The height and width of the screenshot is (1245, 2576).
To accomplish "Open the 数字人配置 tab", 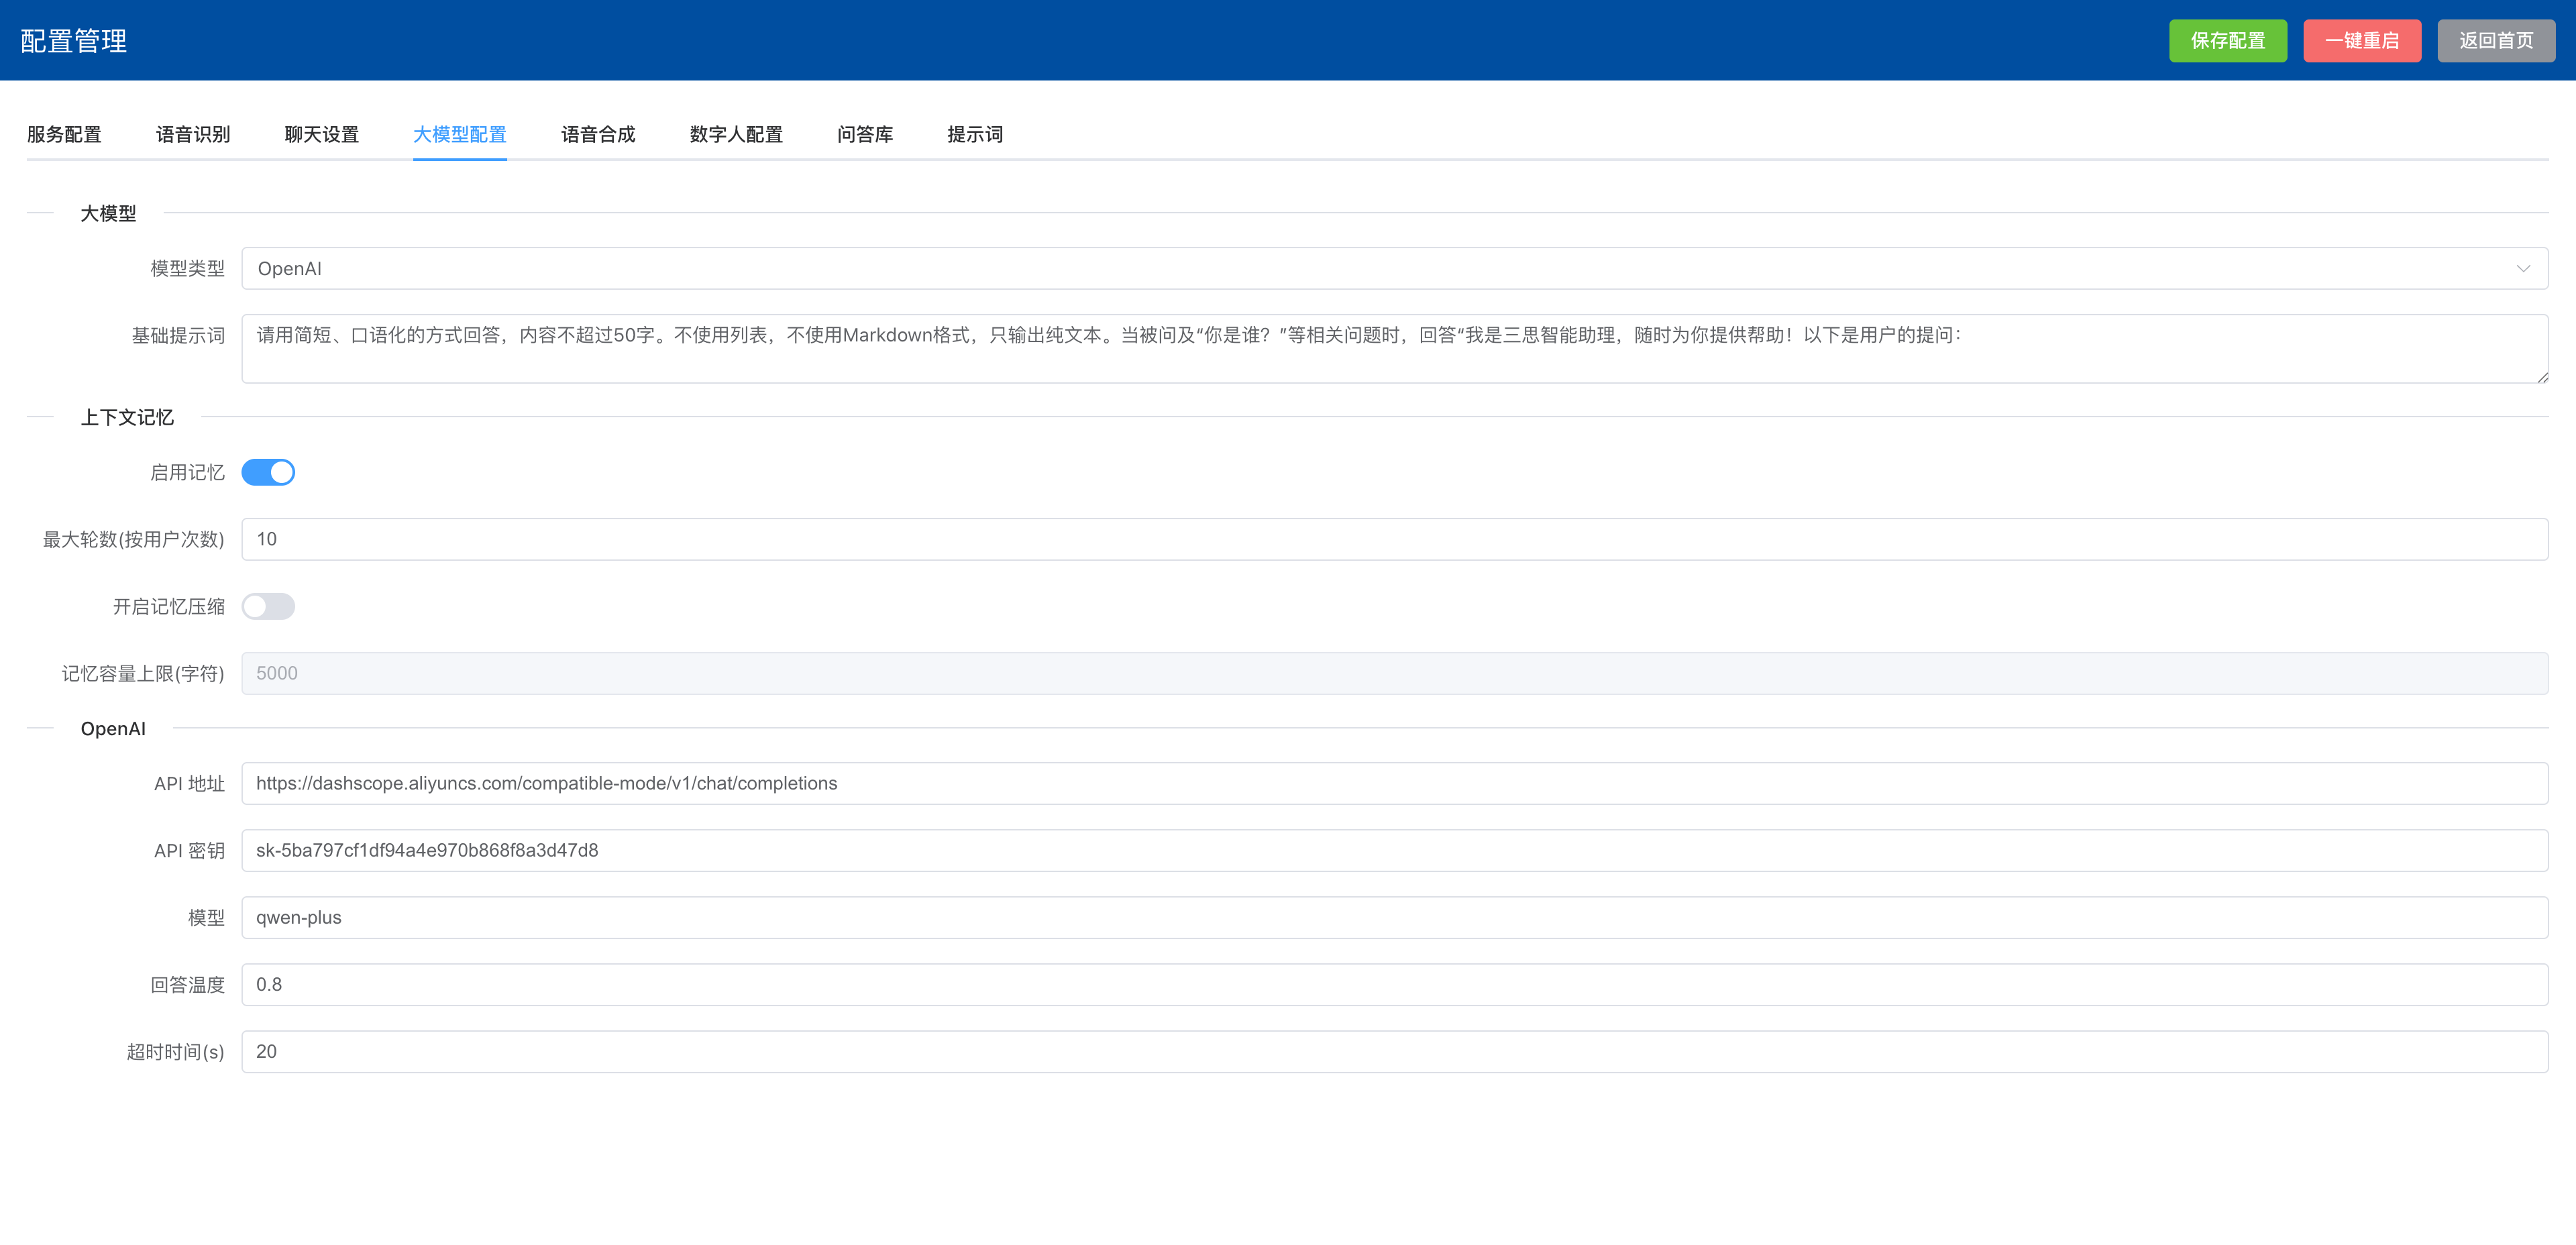I will tap(736, 134).
